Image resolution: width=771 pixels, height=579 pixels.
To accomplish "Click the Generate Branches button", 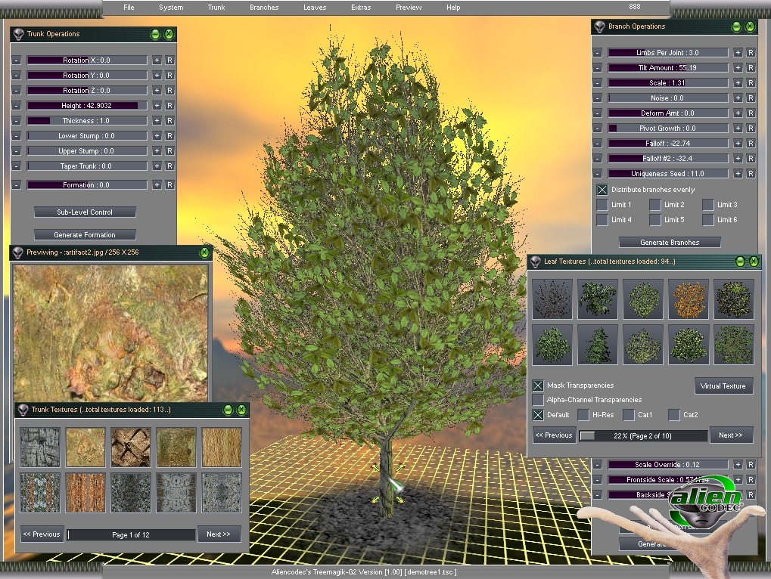I will point(669,243).
